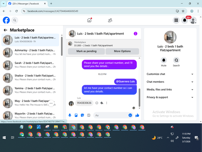
Task: Click More Options button
Action: click(122, 51)
